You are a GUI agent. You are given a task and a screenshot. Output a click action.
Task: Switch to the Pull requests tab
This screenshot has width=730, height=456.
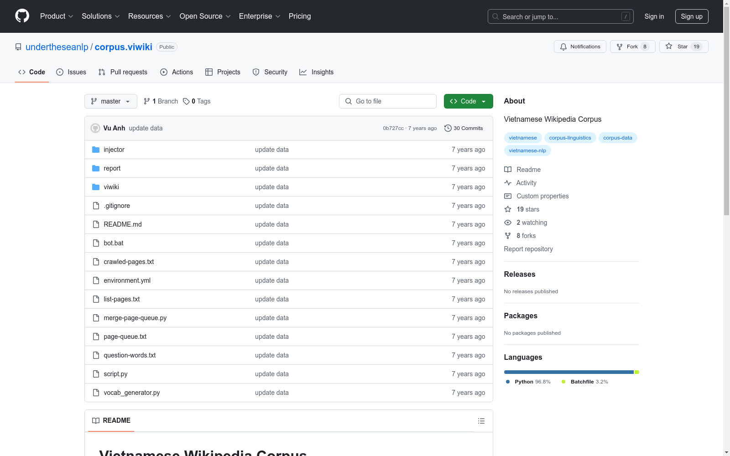point(123,72)
